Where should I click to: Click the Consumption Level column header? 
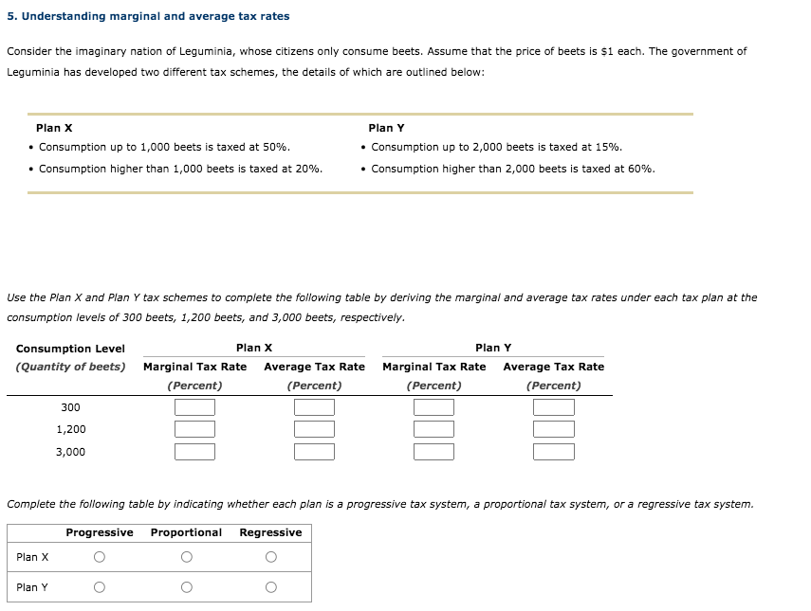coord(70,348)
